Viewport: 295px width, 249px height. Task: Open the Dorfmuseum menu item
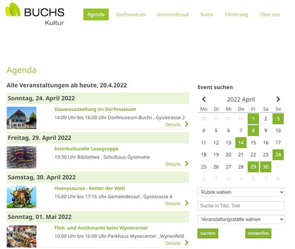[x=131, y=14]
